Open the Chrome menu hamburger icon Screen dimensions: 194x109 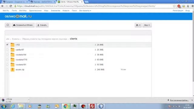tap(192, 6)
